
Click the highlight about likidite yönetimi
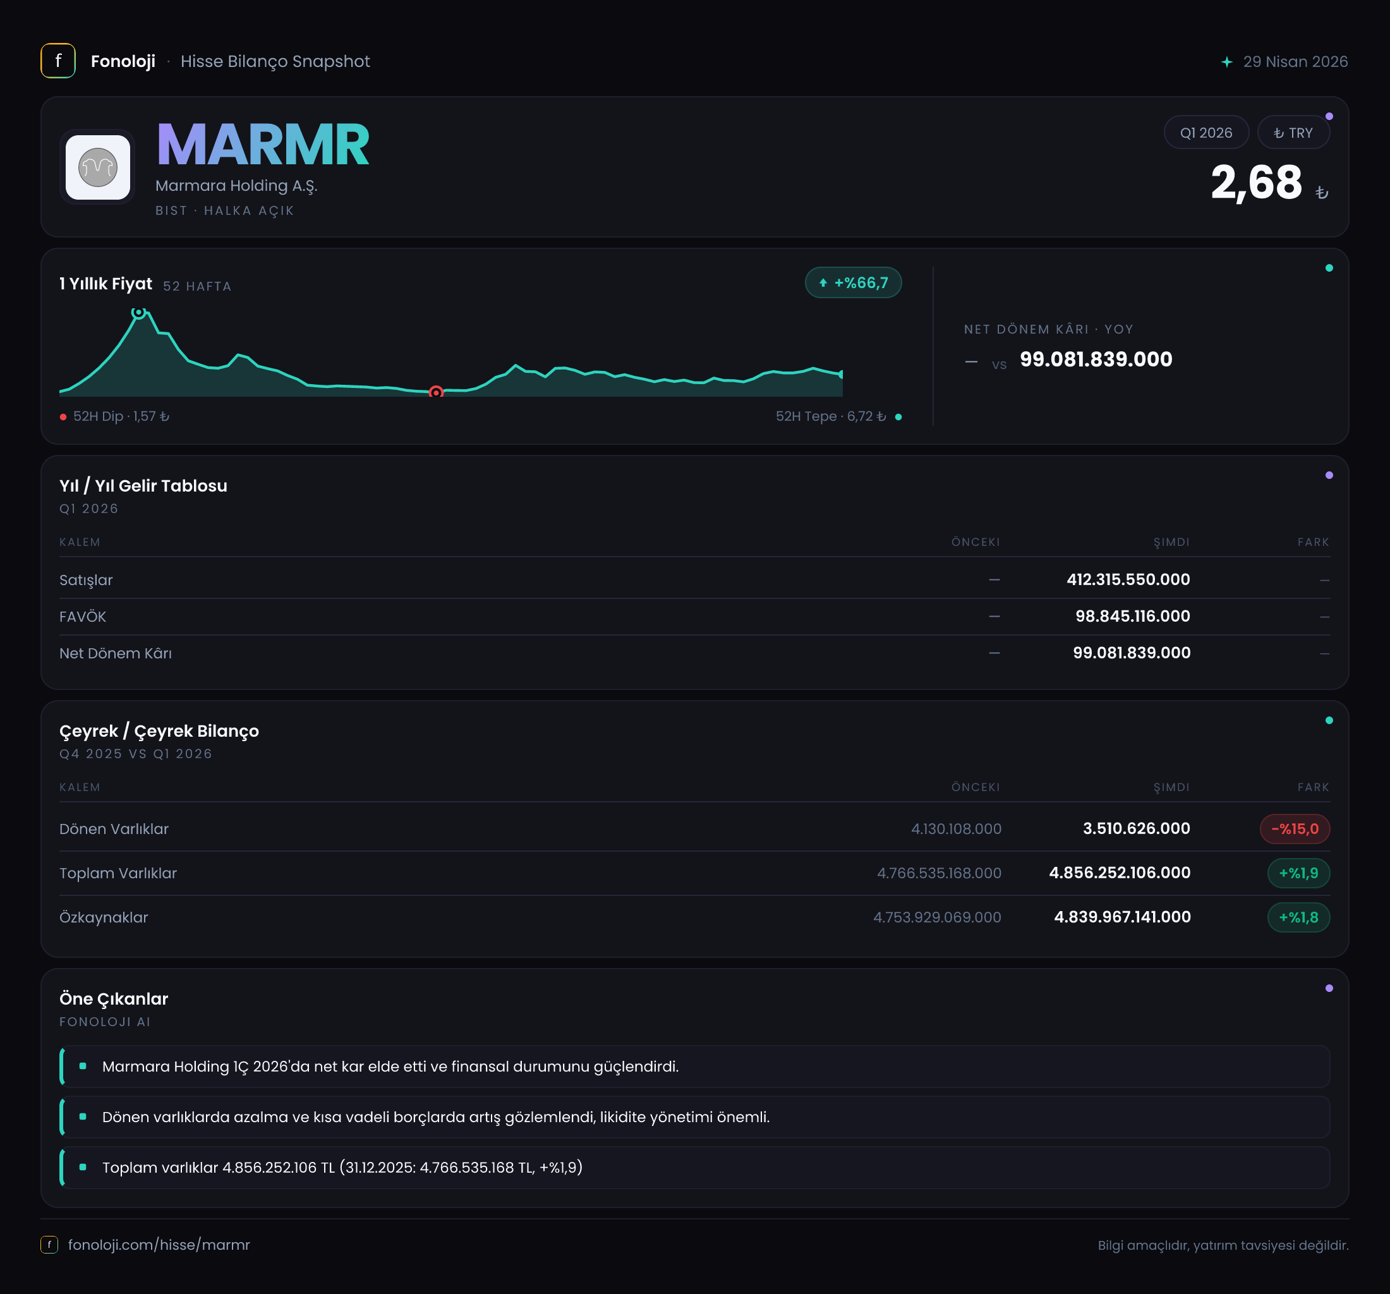click(695, 1117)
